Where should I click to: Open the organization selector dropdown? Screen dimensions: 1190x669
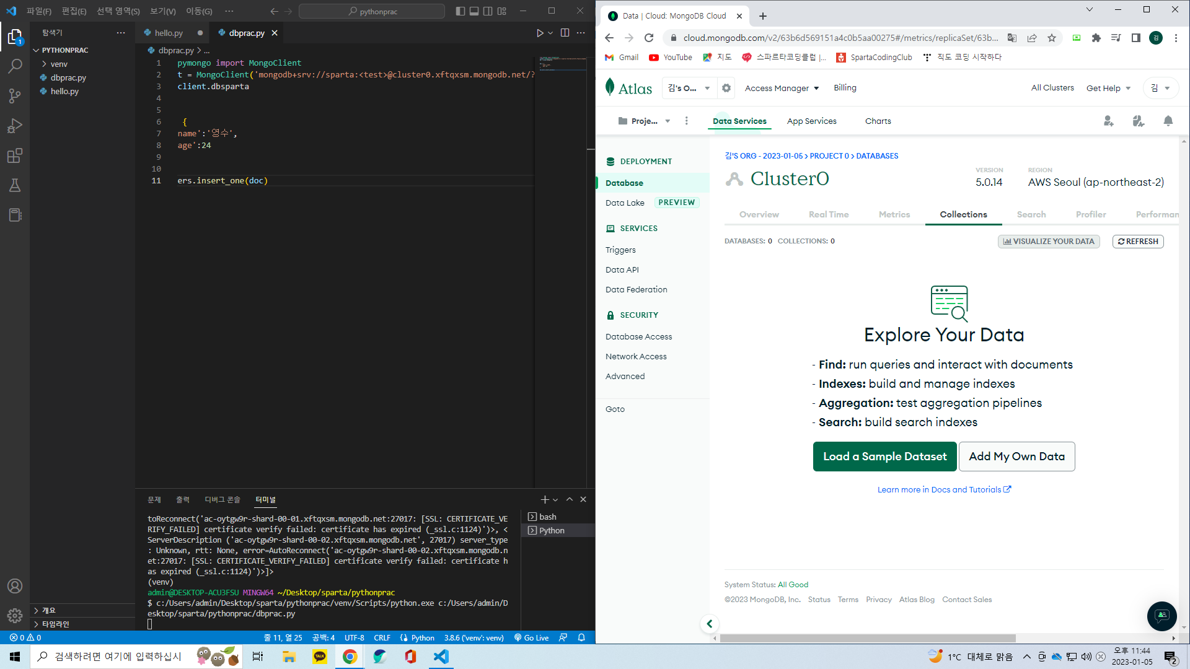click(x=689, y=88)
